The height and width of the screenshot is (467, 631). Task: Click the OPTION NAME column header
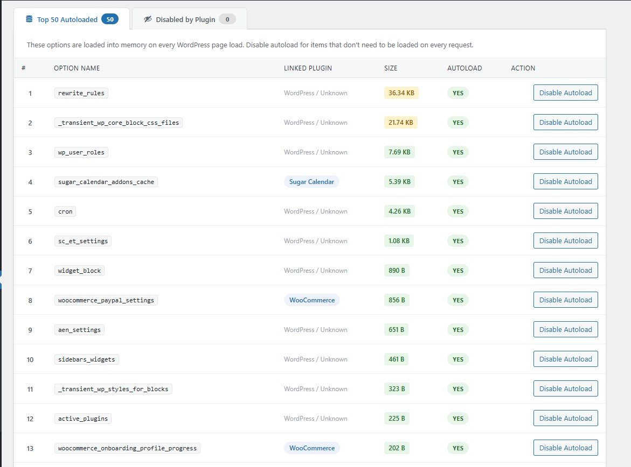[77, 68]
